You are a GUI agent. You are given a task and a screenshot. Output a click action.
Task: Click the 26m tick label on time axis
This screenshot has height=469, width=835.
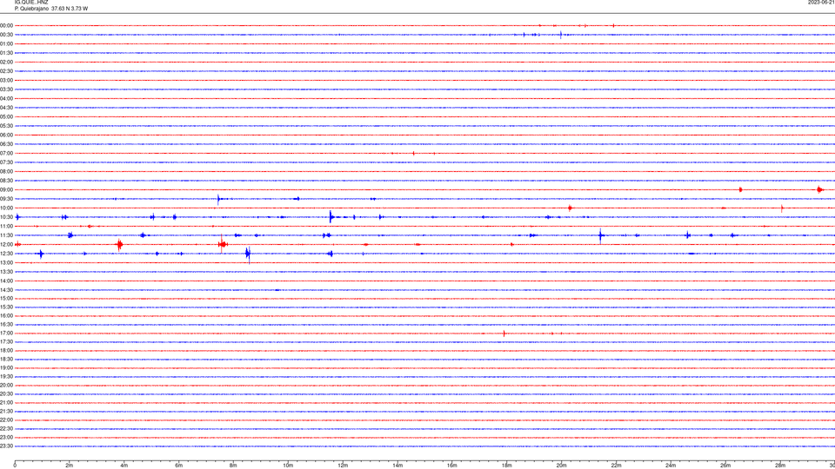pyautogui.click(x=725, y=466)
